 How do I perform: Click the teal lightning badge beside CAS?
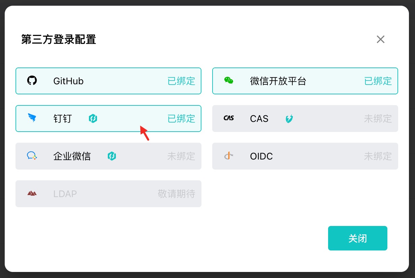pyautogui.click(x=289, y=118)
